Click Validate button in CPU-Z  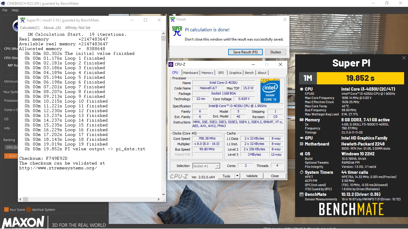tap(252, 176)
